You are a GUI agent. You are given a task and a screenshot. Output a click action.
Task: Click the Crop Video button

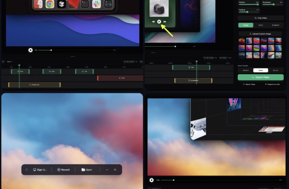point(260,18)
